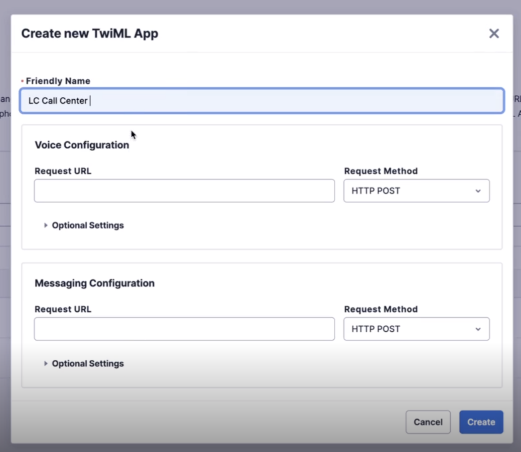Focus the Messaging Configuration Request URL field
This screenshot has height=452, width=521.
(184, 329)
